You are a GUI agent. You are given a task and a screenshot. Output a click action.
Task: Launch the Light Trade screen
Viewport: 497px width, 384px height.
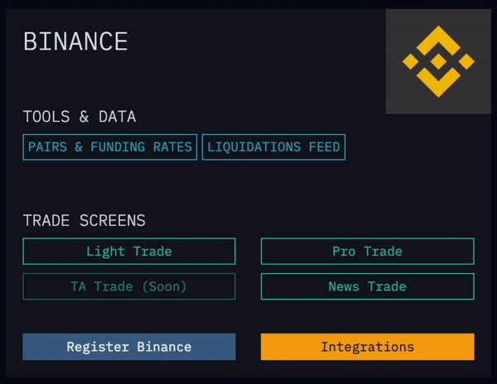click(x=128, y=252)
